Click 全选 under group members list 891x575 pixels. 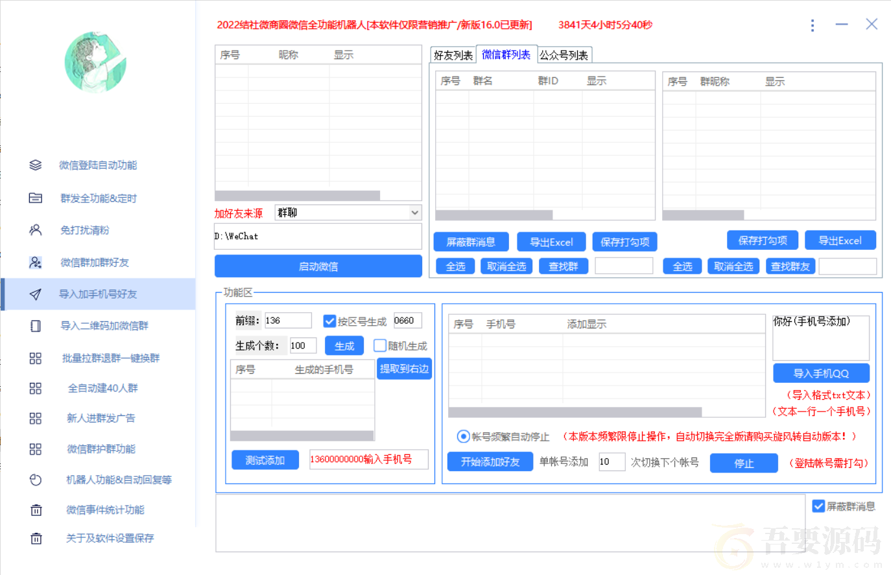682,267
